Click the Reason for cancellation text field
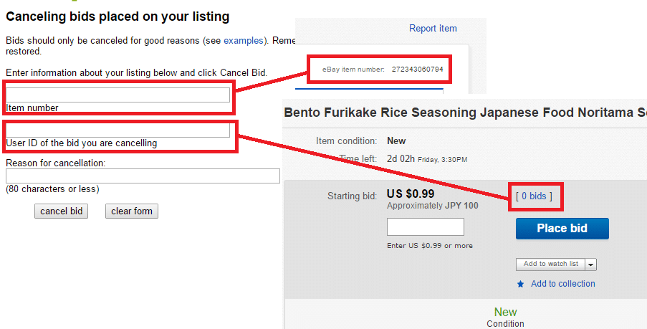This screenshot has width=647, height=329. tap(143, 176)
